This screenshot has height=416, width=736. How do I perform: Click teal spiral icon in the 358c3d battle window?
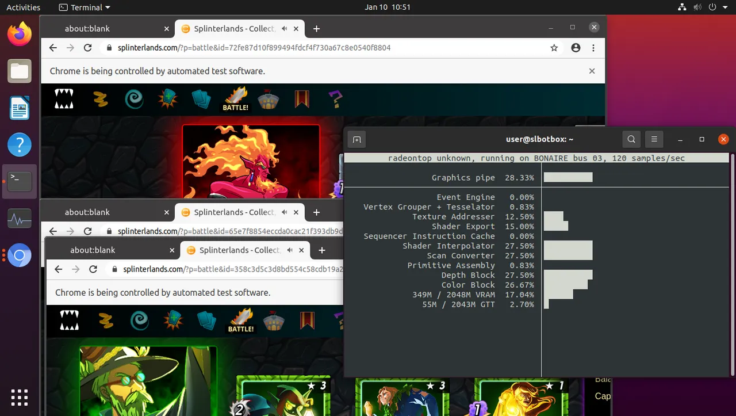coord(140,320)
